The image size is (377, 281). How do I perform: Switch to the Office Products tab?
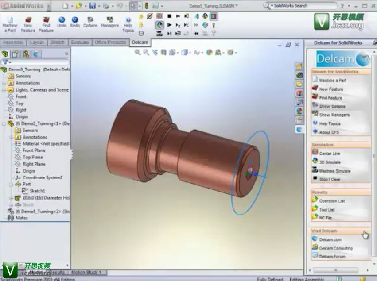click(110, 42)
